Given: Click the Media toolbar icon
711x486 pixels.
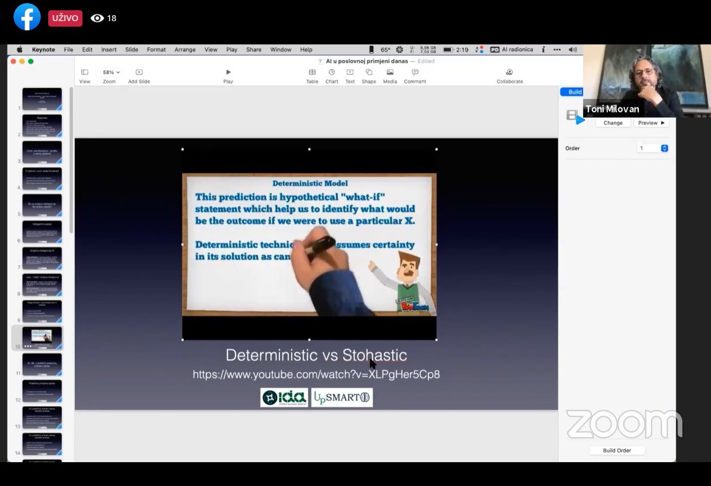Looking at the screenshot, I should point(390,72).
